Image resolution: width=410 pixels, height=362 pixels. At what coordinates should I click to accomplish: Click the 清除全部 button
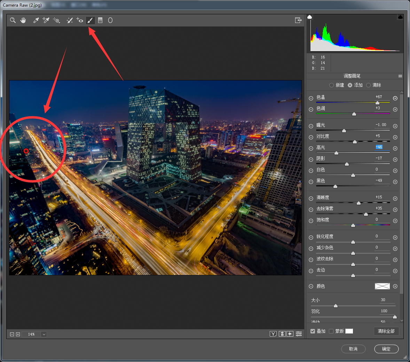tap(386, 331)
